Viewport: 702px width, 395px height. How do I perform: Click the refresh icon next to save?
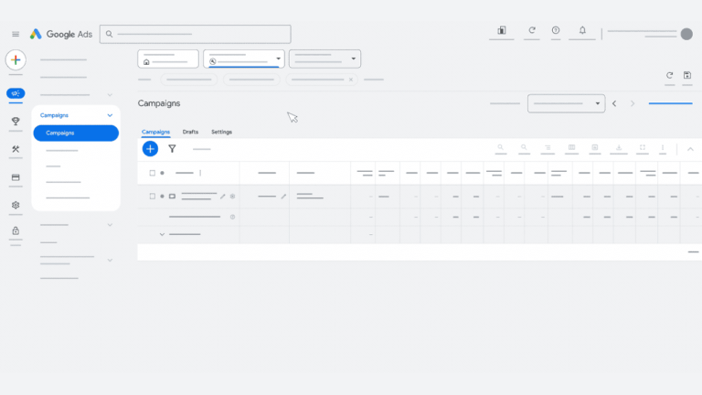(x=670, y=75)
